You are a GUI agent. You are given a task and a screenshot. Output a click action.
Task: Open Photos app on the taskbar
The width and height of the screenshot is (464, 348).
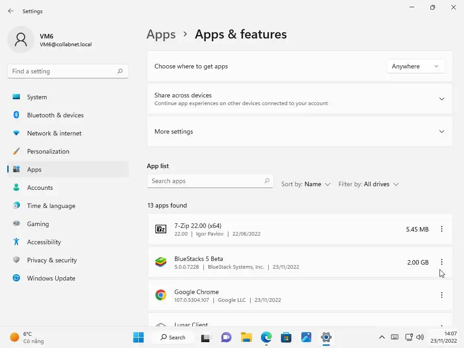coord(306,337)
